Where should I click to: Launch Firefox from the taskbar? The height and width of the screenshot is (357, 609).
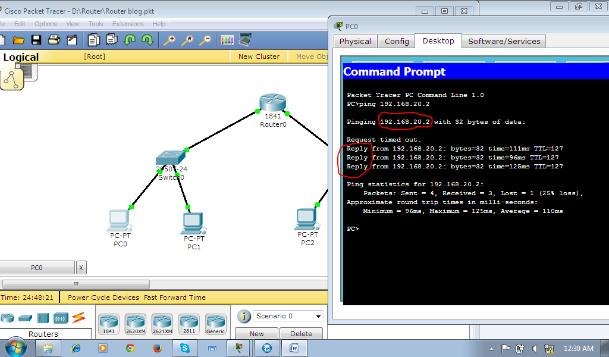pyautogui.click(x=157, y=349)
